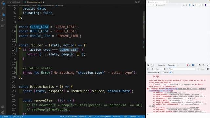This screenshot has height=118, width=210.
Task: Open the Source Control view
Action: point(3,14)
